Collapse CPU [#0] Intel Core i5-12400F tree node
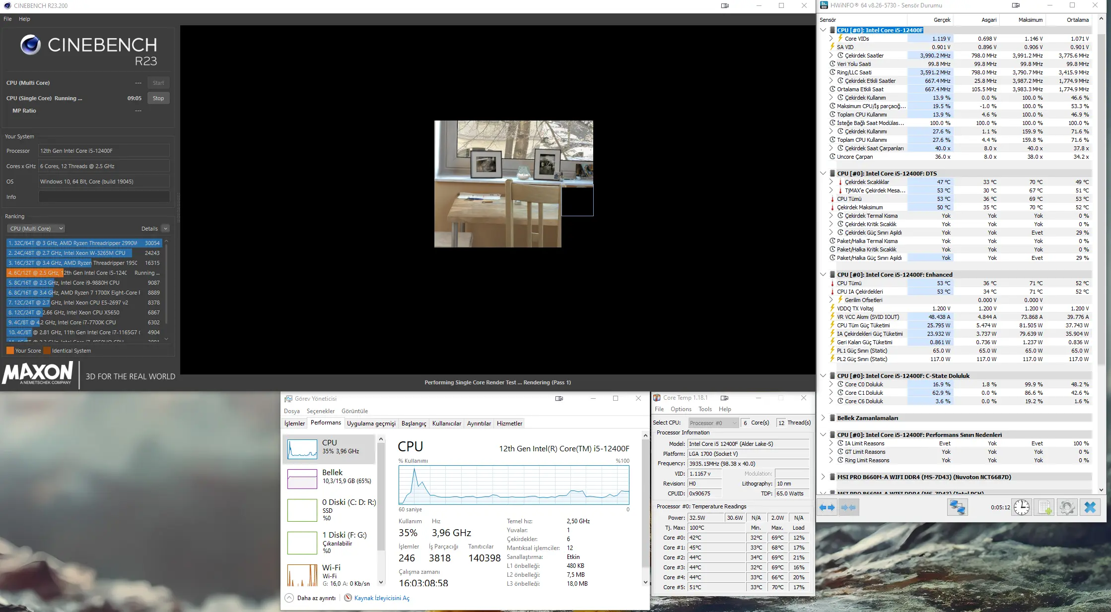The height and width of the screenshot is (612, 1111). (823, 30)
